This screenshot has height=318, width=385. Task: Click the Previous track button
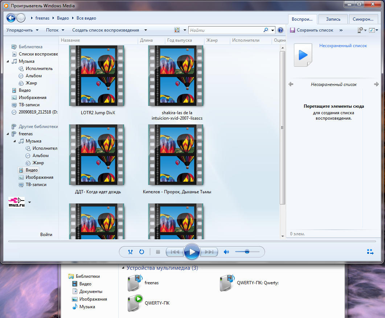point(175,252)
